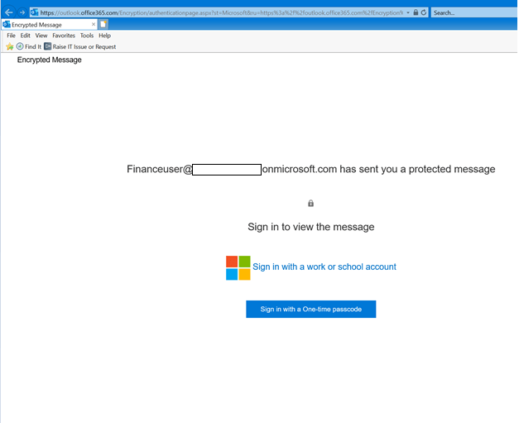Screen dimensions: 519x423
Task: Open the Find It favorites link
Action: point(29,46)
